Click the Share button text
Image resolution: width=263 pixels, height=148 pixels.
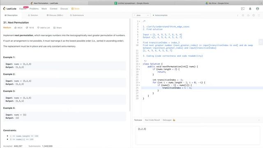59,28
